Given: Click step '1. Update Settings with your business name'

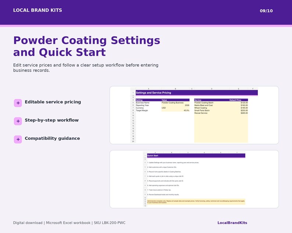Looking at the screenshot, I should click(x=173, y=163).
